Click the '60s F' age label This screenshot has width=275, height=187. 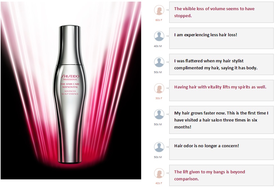pos(159,20)
